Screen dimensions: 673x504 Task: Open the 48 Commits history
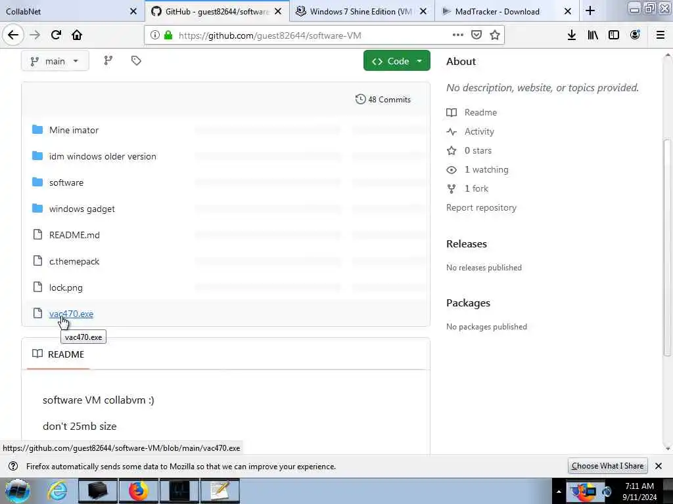pos(383,100)
